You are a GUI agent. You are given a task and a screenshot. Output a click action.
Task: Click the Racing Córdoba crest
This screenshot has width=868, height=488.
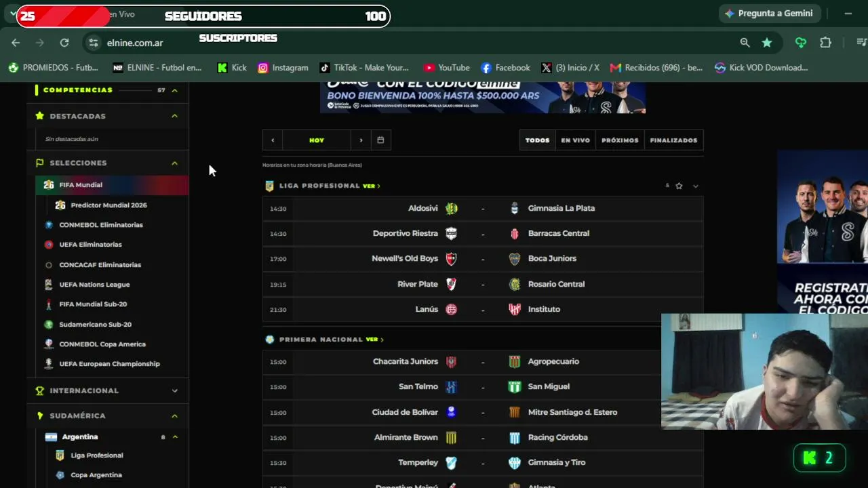click(x=515, y=438)
